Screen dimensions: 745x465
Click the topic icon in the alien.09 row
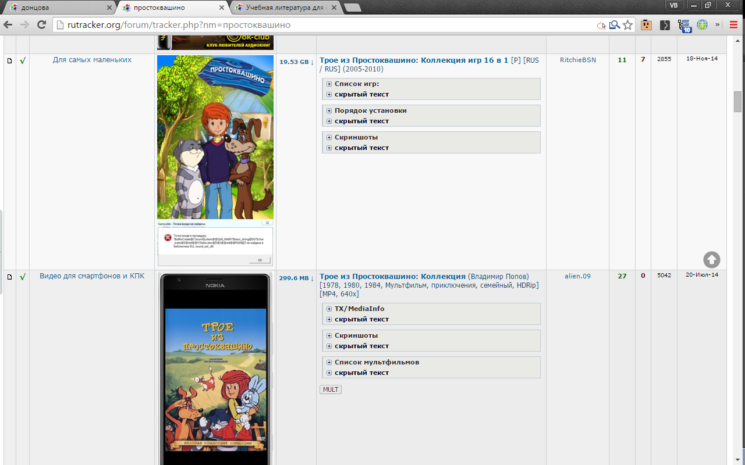[x=9, y=277]
